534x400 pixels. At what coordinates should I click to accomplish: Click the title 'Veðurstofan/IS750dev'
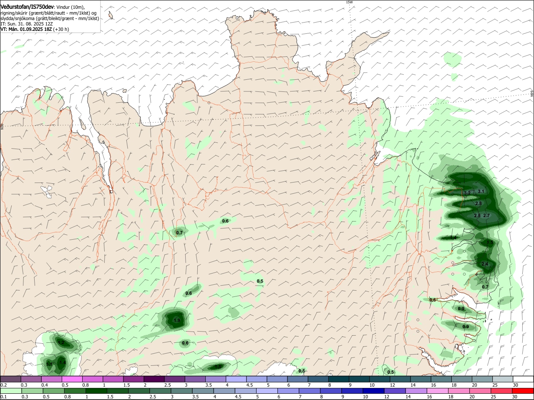[27, 7]
